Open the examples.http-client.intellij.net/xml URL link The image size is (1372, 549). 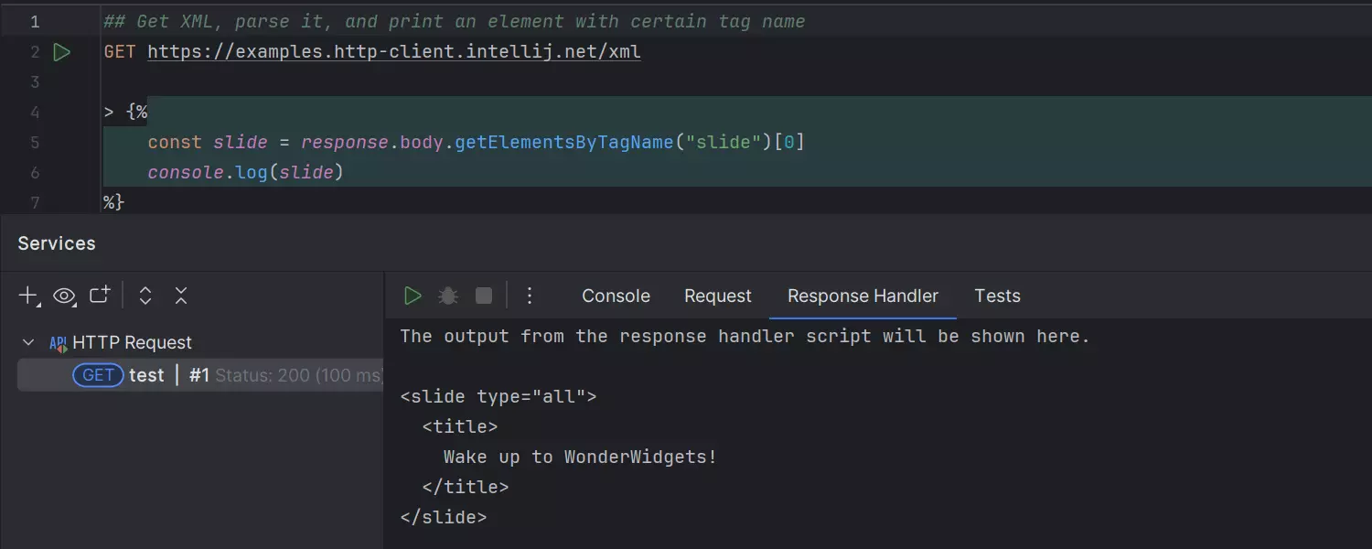coord(393,52)
